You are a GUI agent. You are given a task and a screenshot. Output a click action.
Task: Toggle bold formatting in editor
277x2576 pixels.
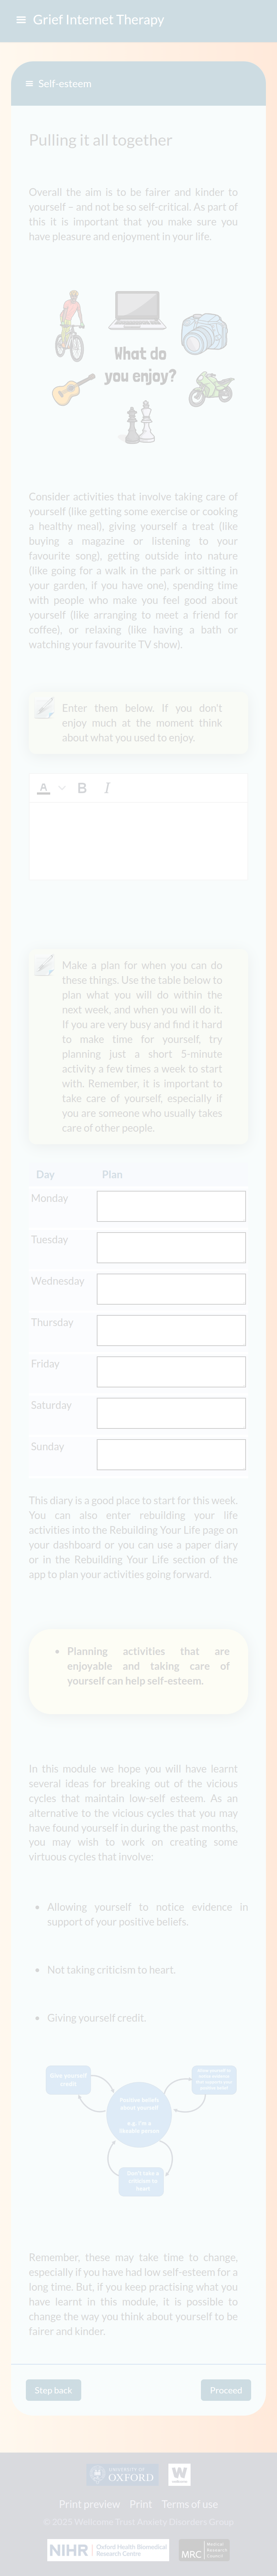coord(82,788)
